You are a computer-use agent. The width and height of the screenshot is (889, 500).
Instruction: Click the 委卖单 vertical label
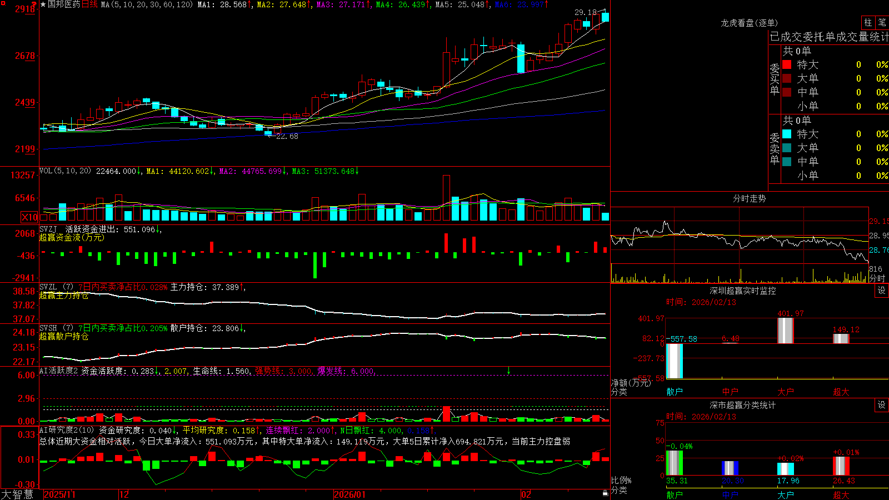[x=775, y=148]
